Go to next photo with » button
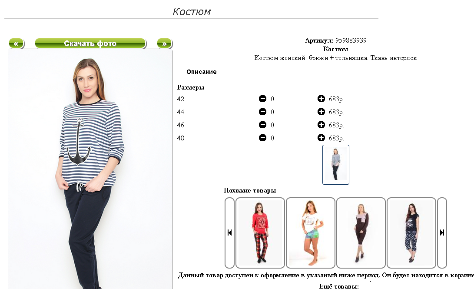The image size is (474, 289). coord(165,43)
